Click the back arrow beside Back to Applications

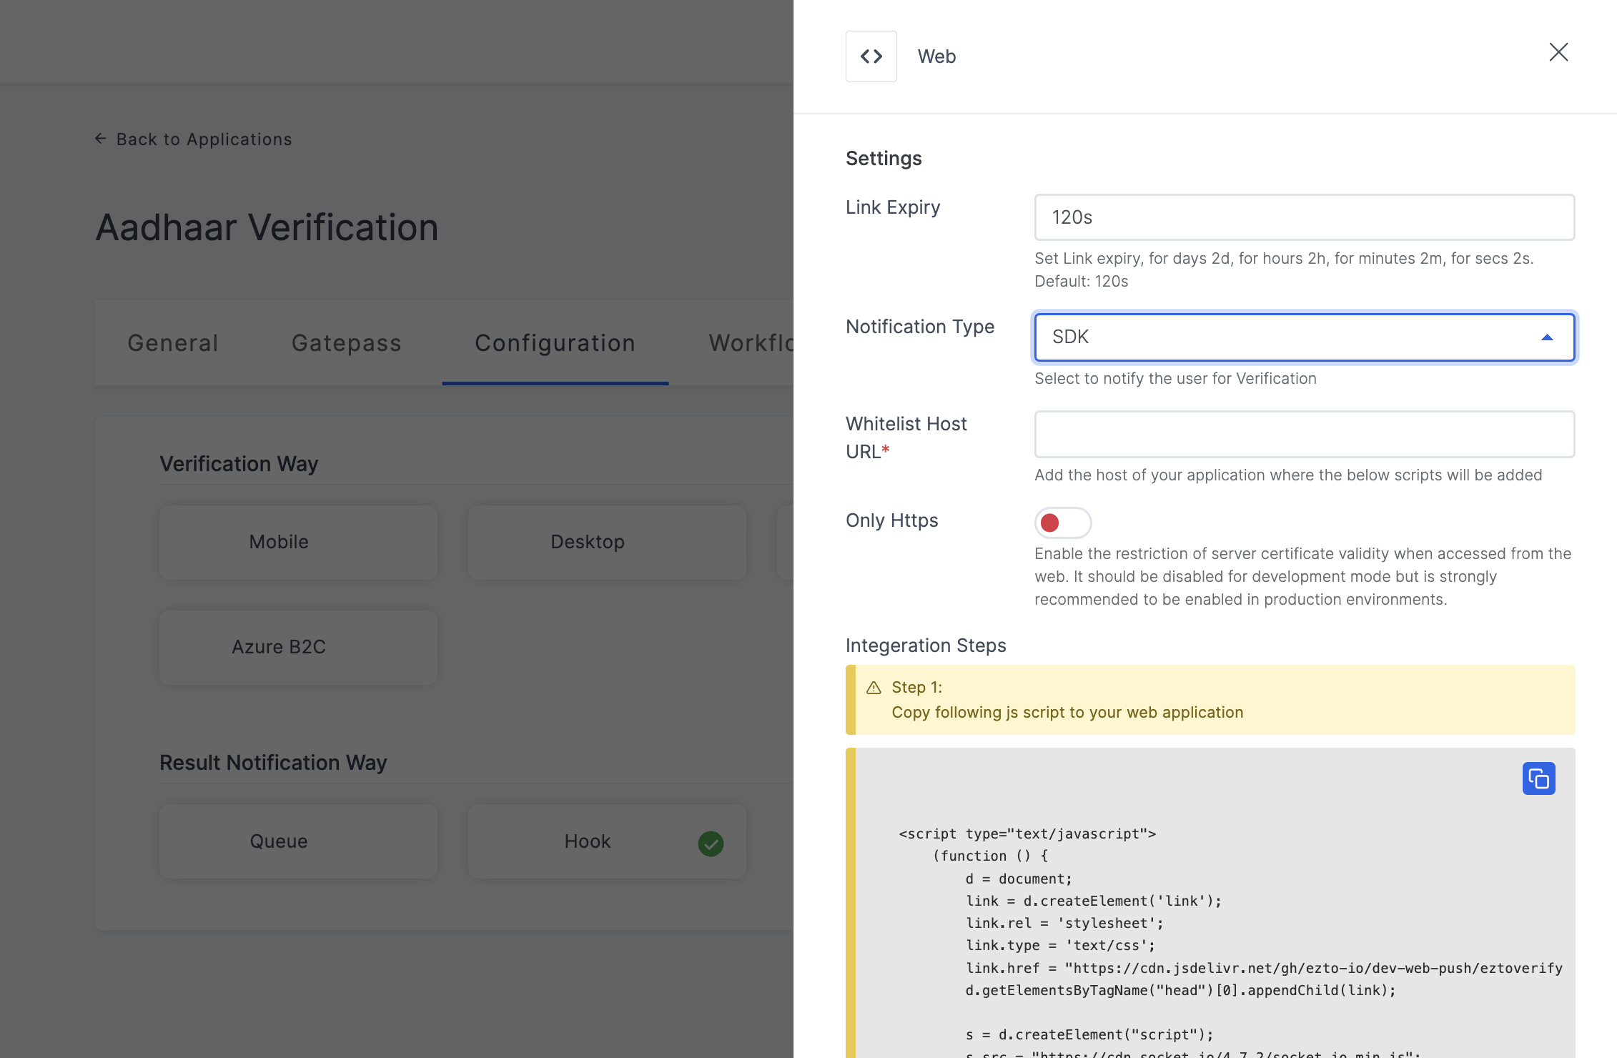[x=101, y=139]
